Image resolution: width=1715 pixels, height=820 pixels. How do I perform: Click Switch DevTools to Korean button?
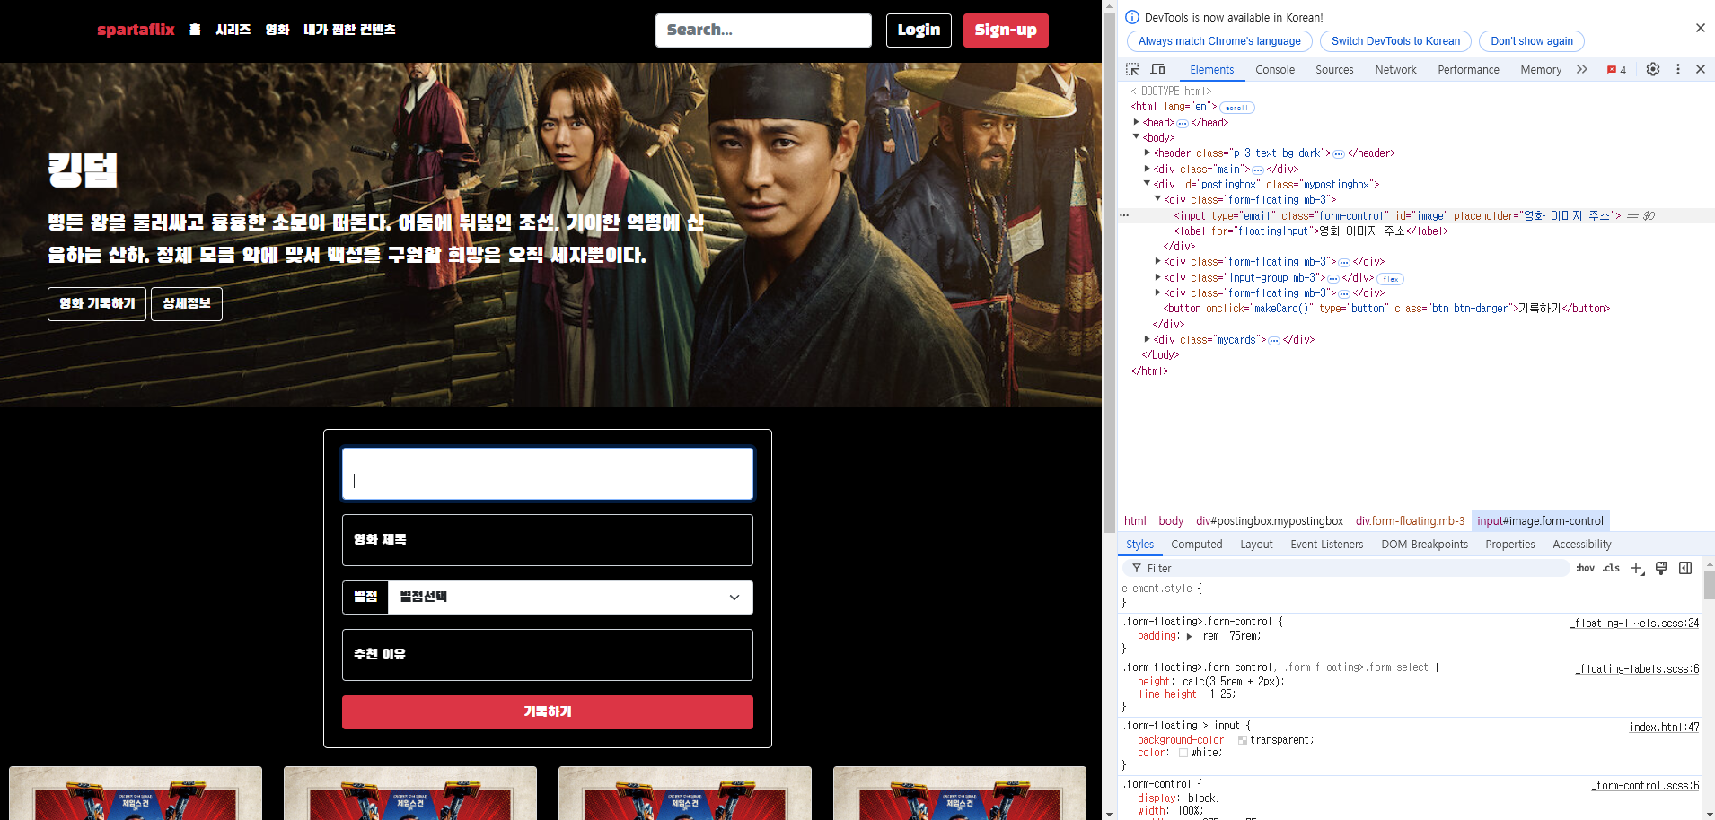coord(1395,41)
